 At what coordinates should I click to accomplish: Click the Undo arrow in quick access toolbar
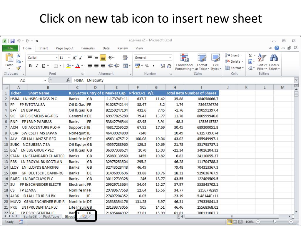(19, 41)
